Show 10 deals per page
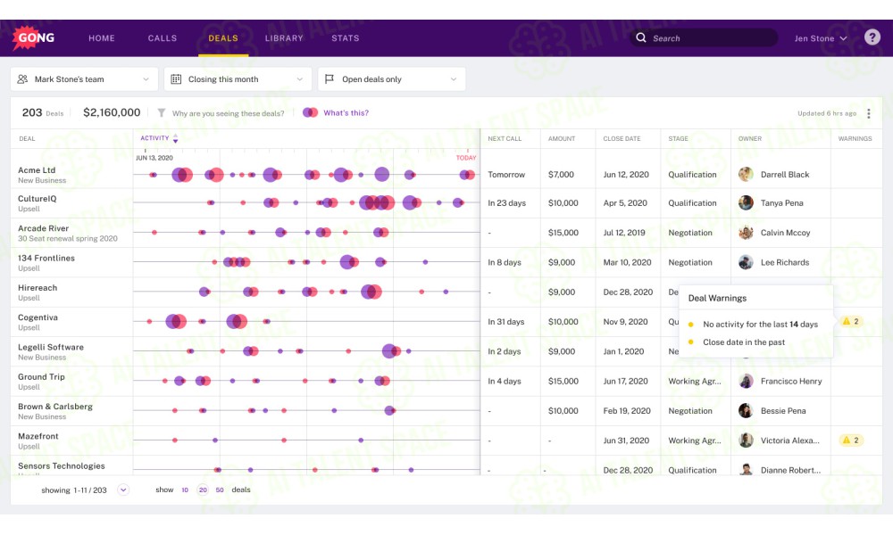The height and width of the screenshot is (535, 893). coord(185,490)
